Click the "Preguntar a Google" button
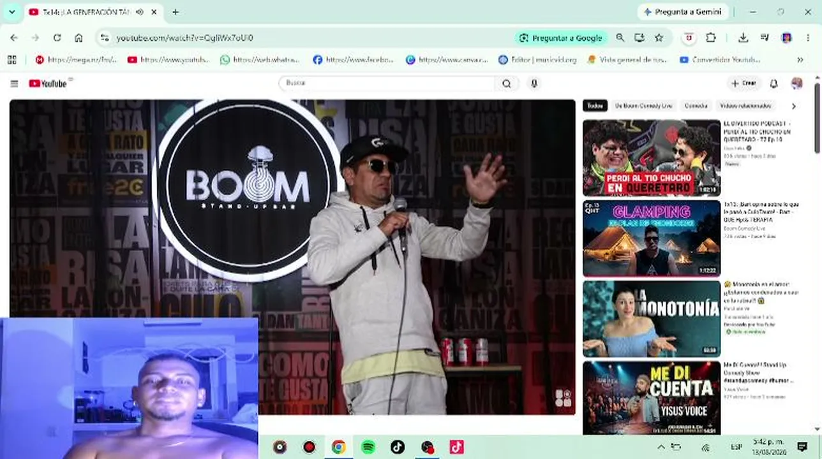 (x=561, y=38)
